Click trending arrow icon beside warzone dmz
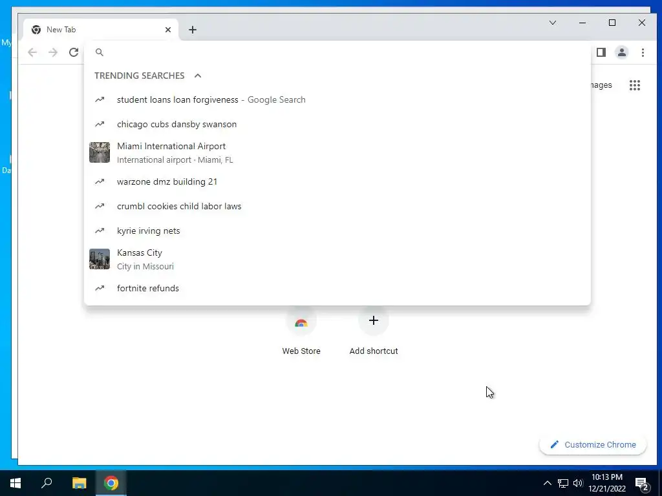662x496 pixels. tap(100, 181)
